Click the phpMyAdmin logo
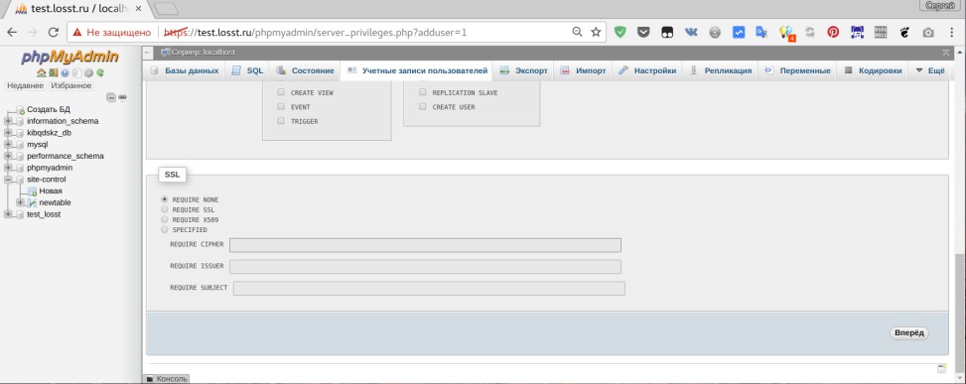 coord(70,58)
